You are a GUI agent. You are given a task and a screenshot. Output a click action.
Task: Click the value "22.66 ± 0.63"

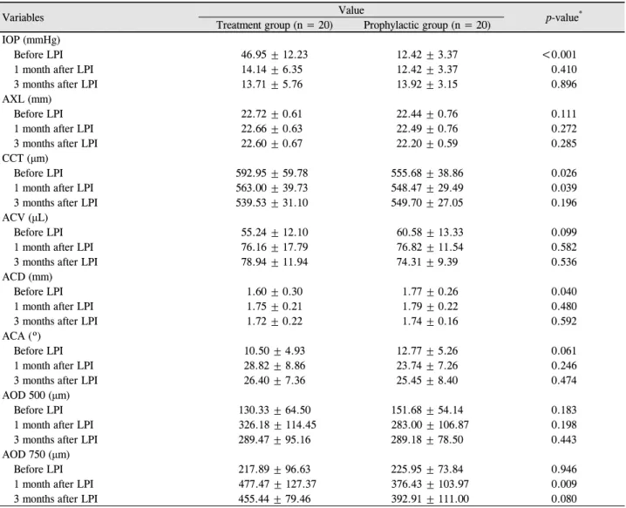coord(271,128)
